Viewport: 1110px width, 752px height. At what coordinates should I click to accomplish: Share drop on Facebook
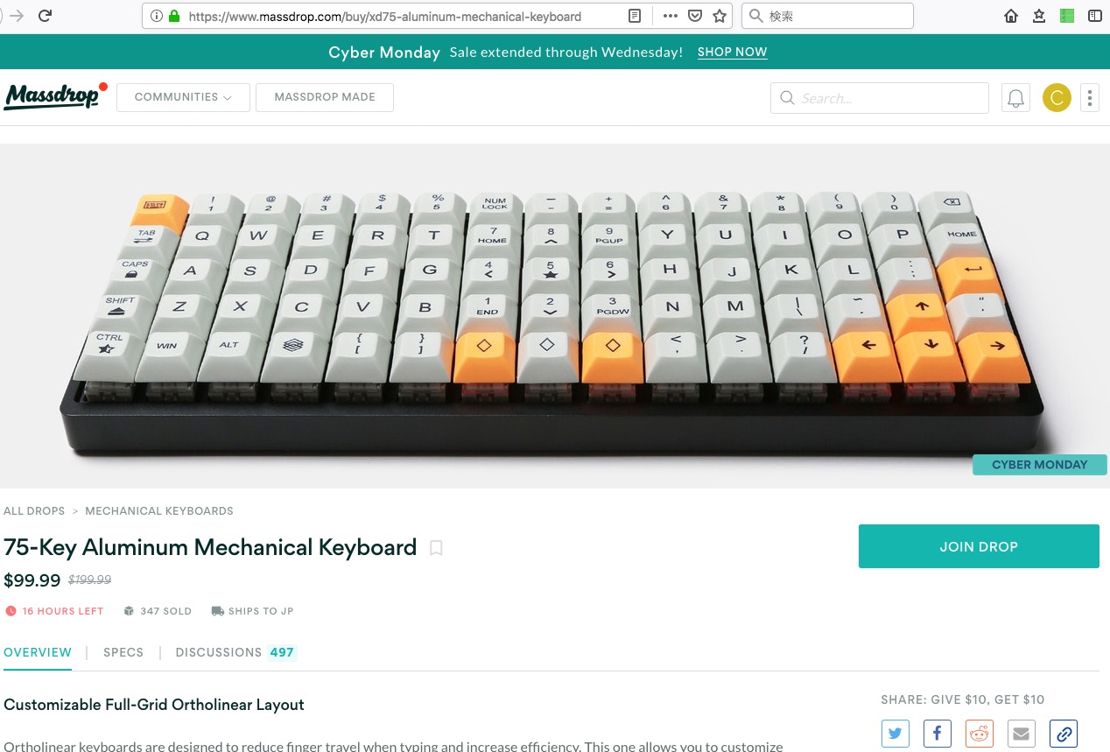pyautogui.click(x=937, y=734)
